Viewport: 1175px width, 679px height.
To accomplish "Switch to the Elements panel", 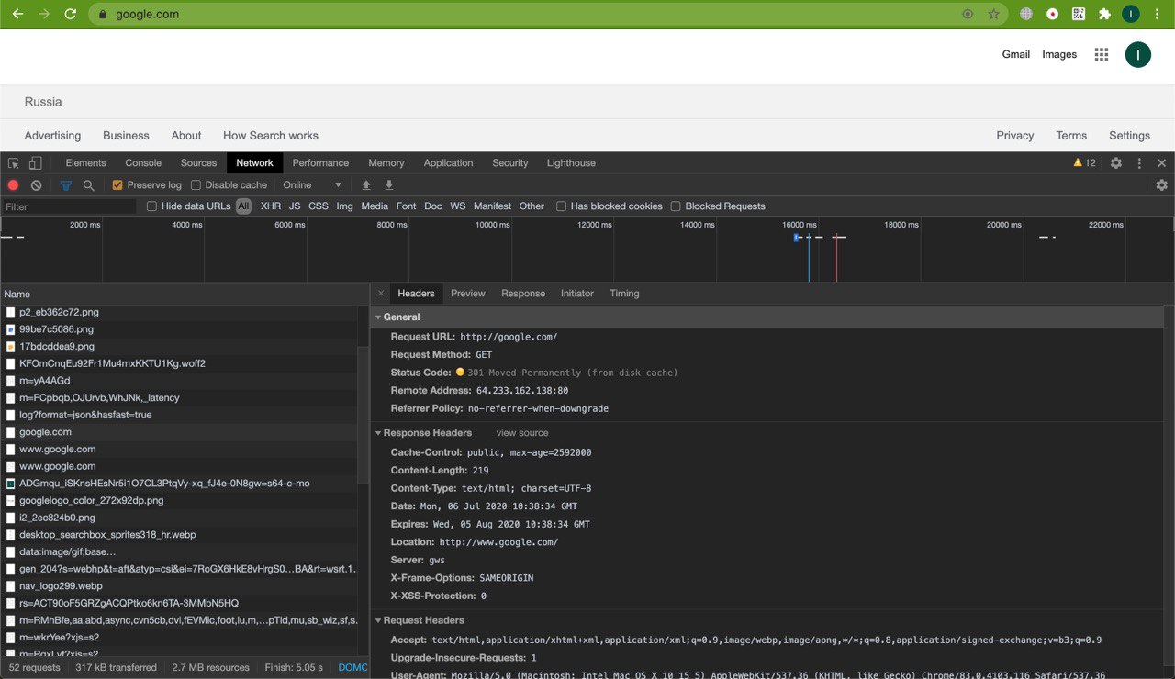I will click(x=86, y=163).
